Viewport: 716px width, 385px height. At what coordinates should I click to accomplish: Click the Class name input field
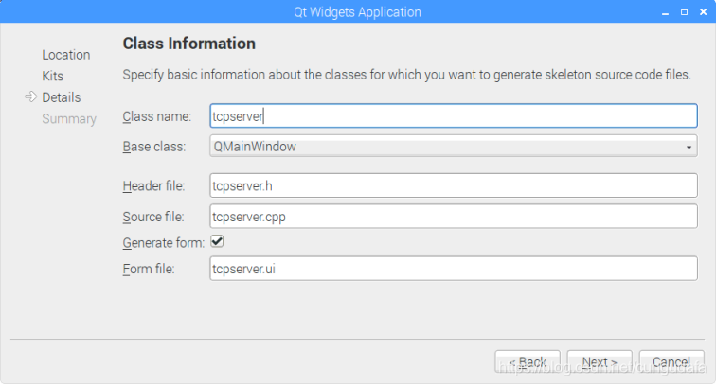(454, 115)
